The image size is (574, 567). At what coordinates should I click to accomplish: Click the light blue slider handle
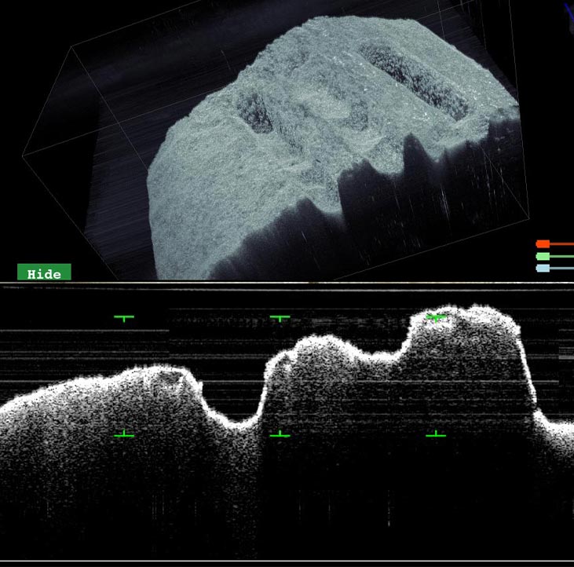pos(542,269)
